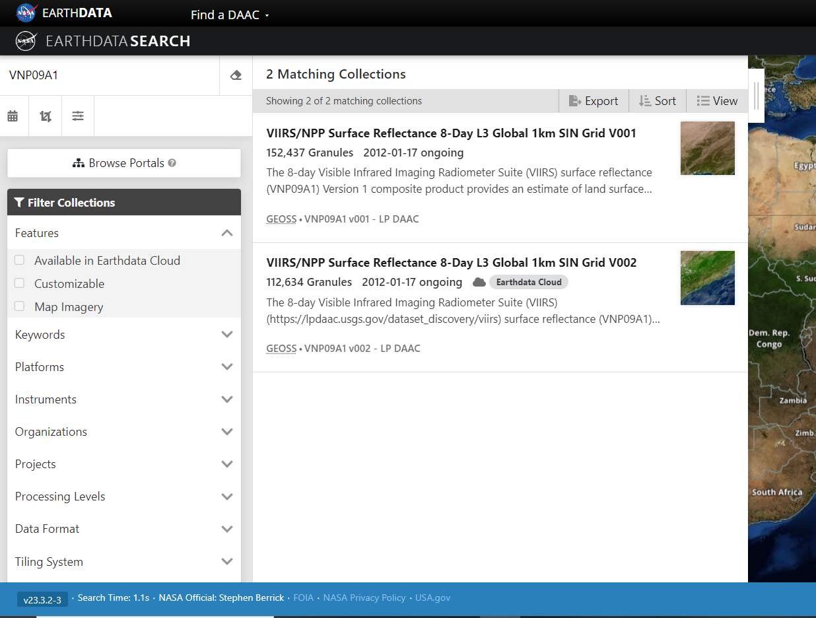Image resolution: width=816 pixels, height=618 pixels.
Task: Open the spatial crop selection tool
Action: point(46,116)
